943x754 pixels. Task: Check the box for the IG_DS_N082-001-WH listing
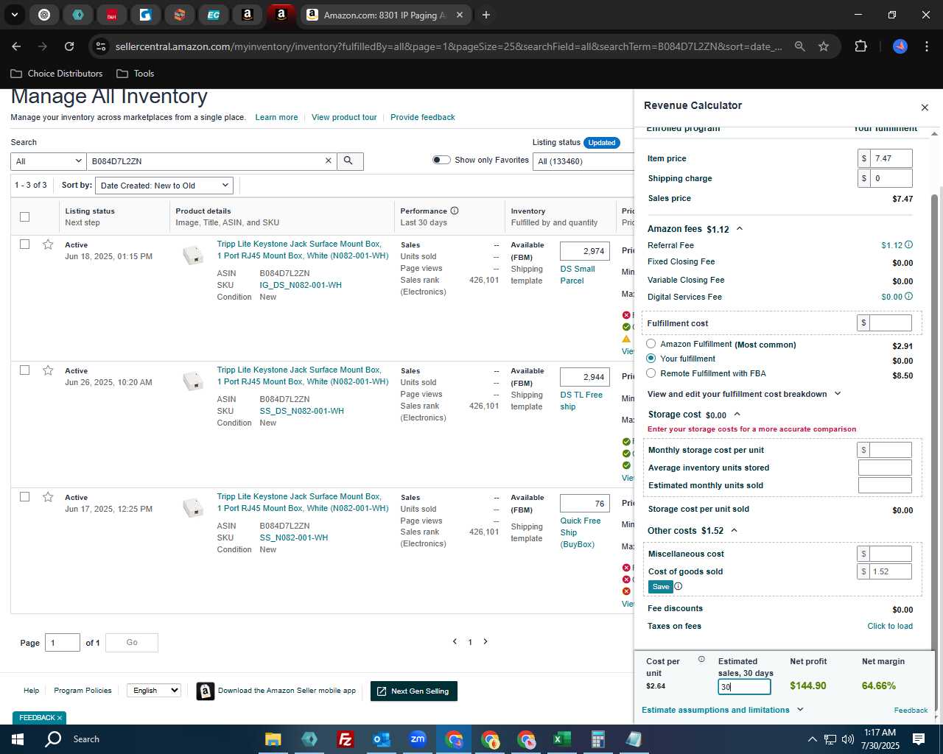point(24,244)
